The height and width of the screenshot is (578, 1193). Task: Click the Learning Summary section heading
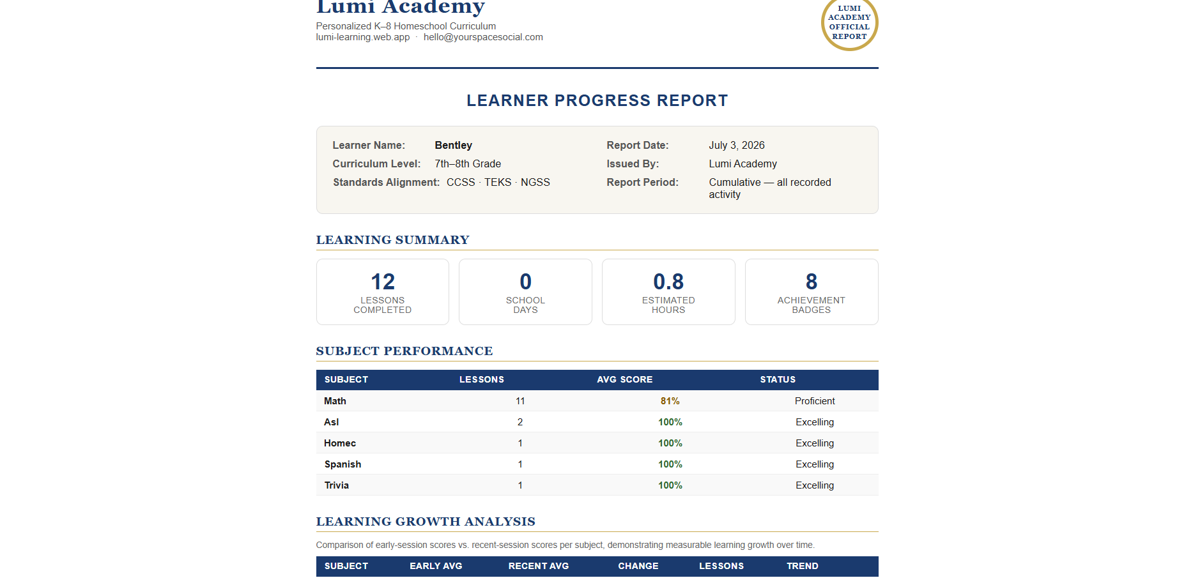click(x=392, y=240)
